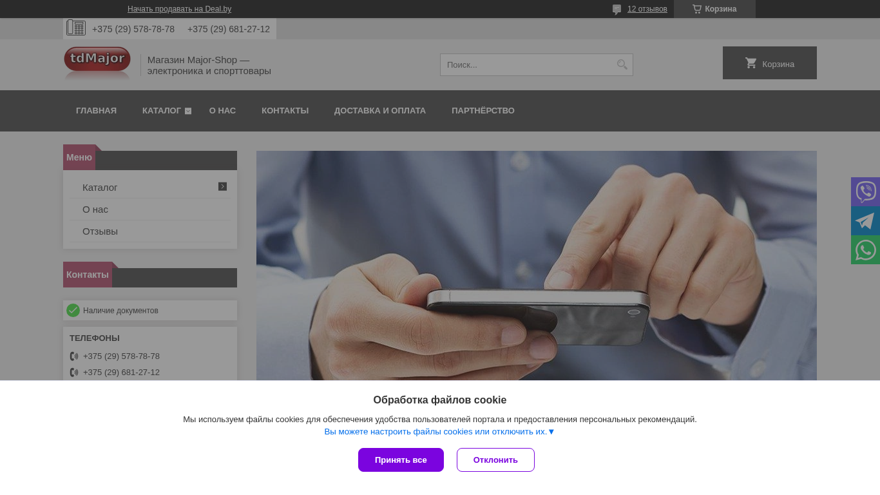880x495 pixels.
Task: Go to ДОСТАВКА И ОПЛАТА page
Action: point(380,111)
